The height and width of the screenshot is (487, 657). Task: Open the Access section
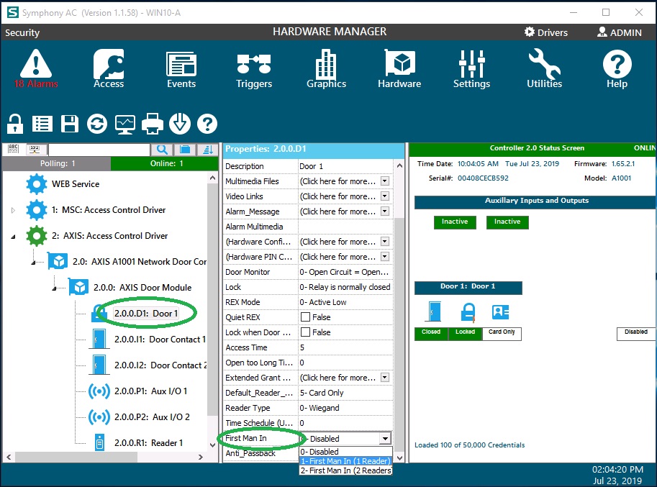click(109, 68)
